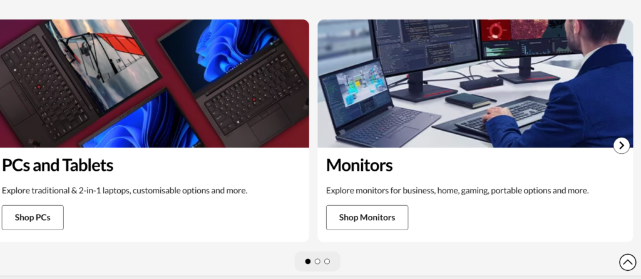Click the 'Explore traditional & 2-in-1 laptops' description
The image size is (641, 279).
click(x=125, y=190)
